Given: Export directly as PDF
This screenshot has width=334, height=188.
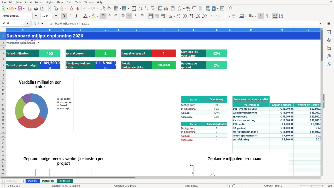Looking at the screenshot, I should [x=30, y=9].
